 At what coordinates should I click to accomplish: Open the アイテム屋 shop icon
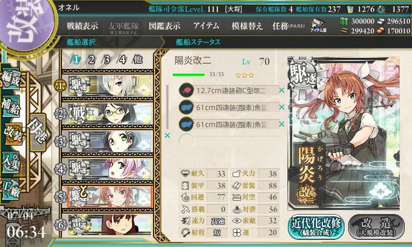(319, 25)
